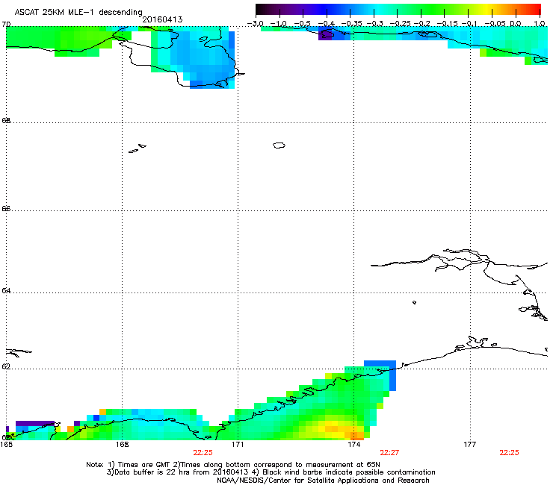Screen dimensions: 553x485
Task: Select the -0.2 scale tick label
Action: [422, 24]
